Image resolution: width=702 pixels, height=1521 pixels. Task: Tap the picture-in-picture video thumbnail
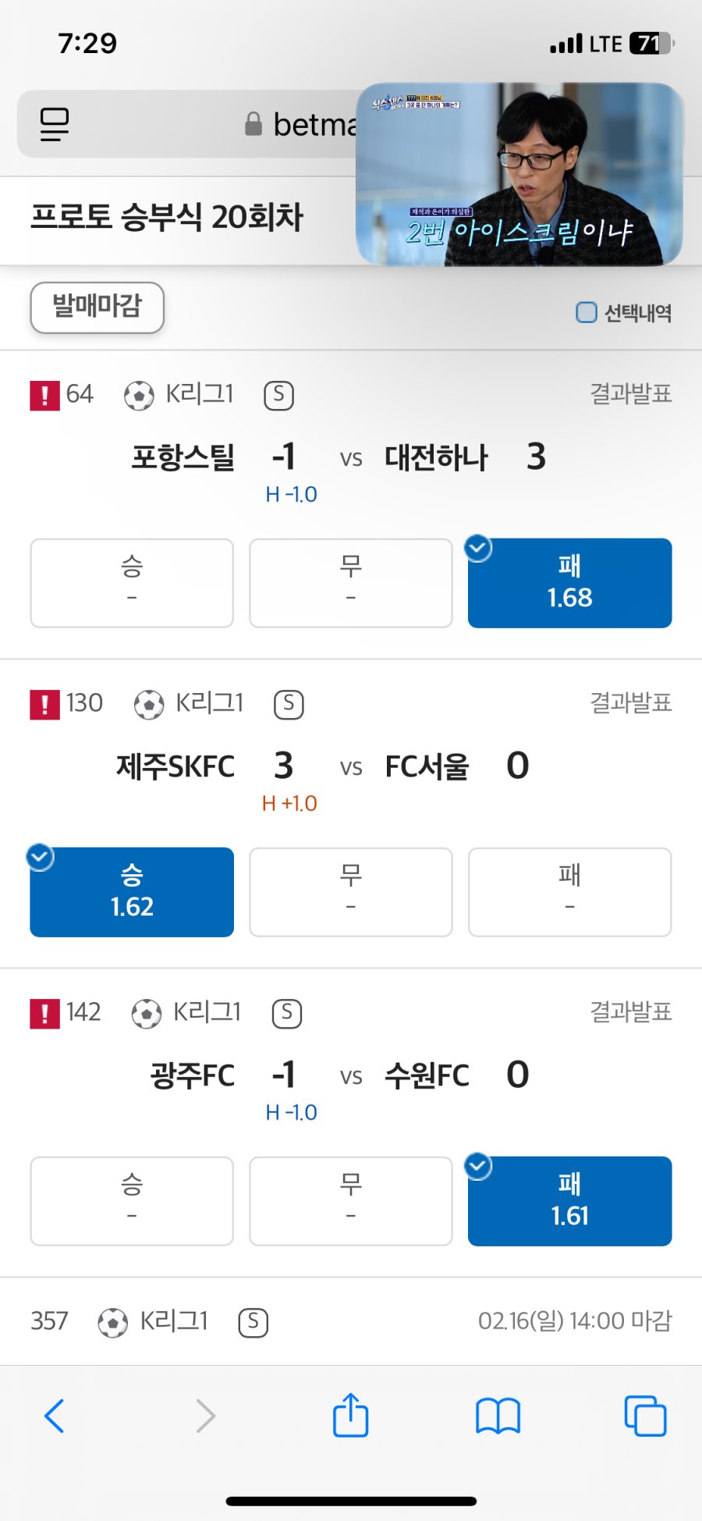(519, 174)
